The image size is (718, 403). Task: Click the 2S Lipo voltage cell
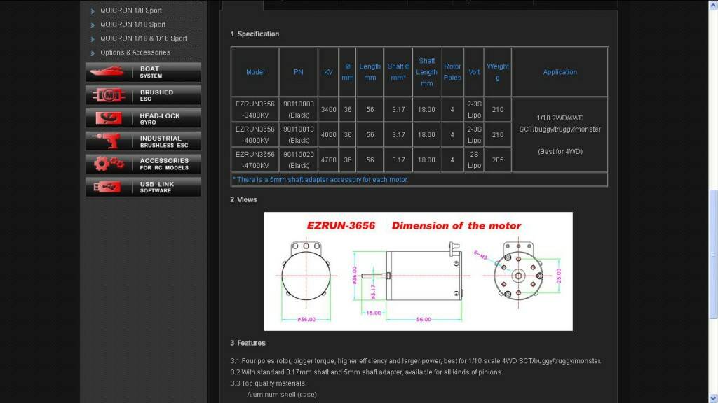(474, 160)
